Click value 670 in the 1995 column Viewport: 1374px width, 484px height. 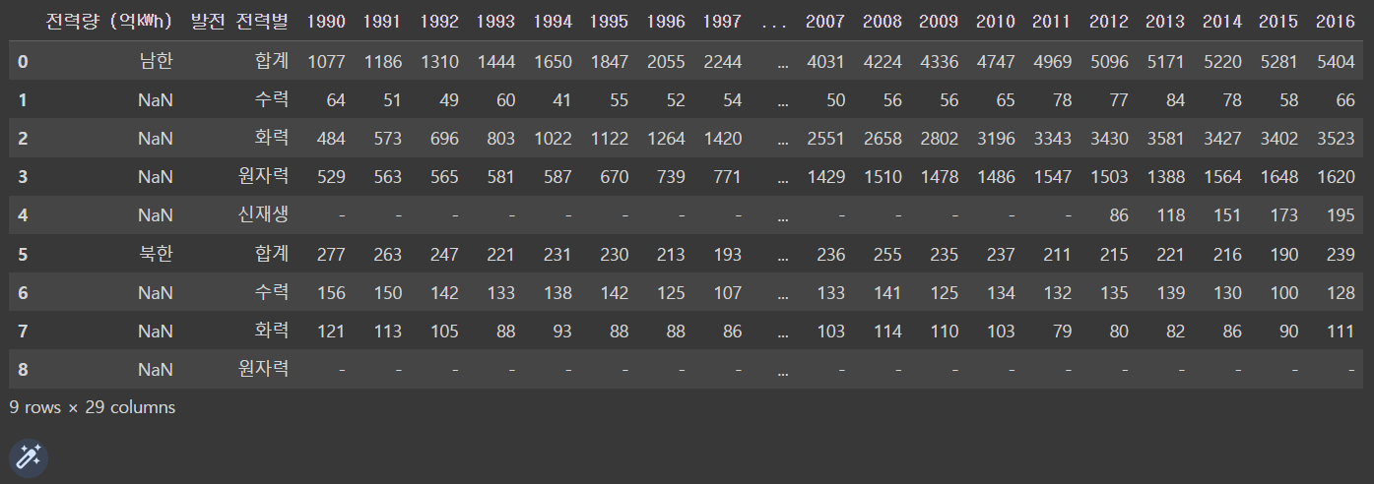click(614, 177)
